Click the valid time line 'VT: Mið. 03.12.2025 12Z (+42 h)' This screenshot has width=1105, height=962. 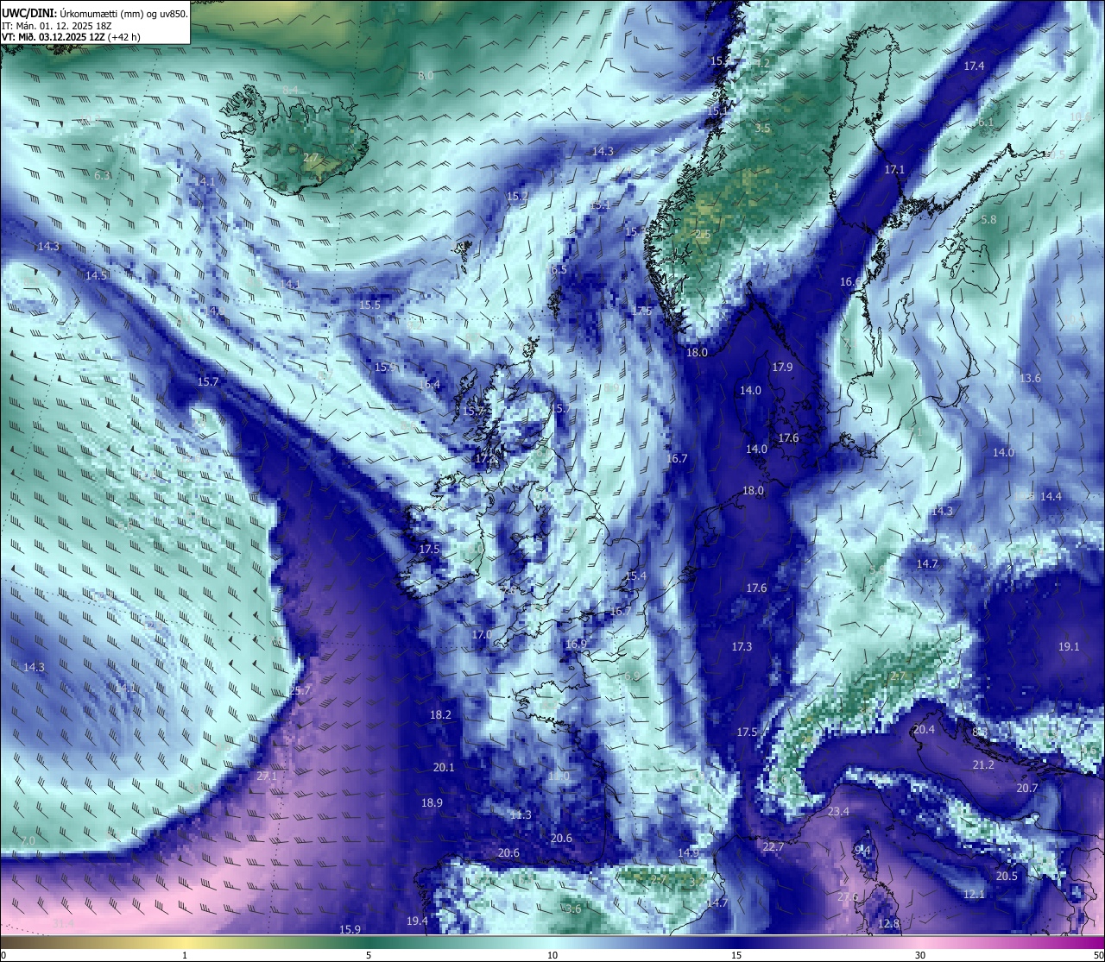click(x=71, y=37)
